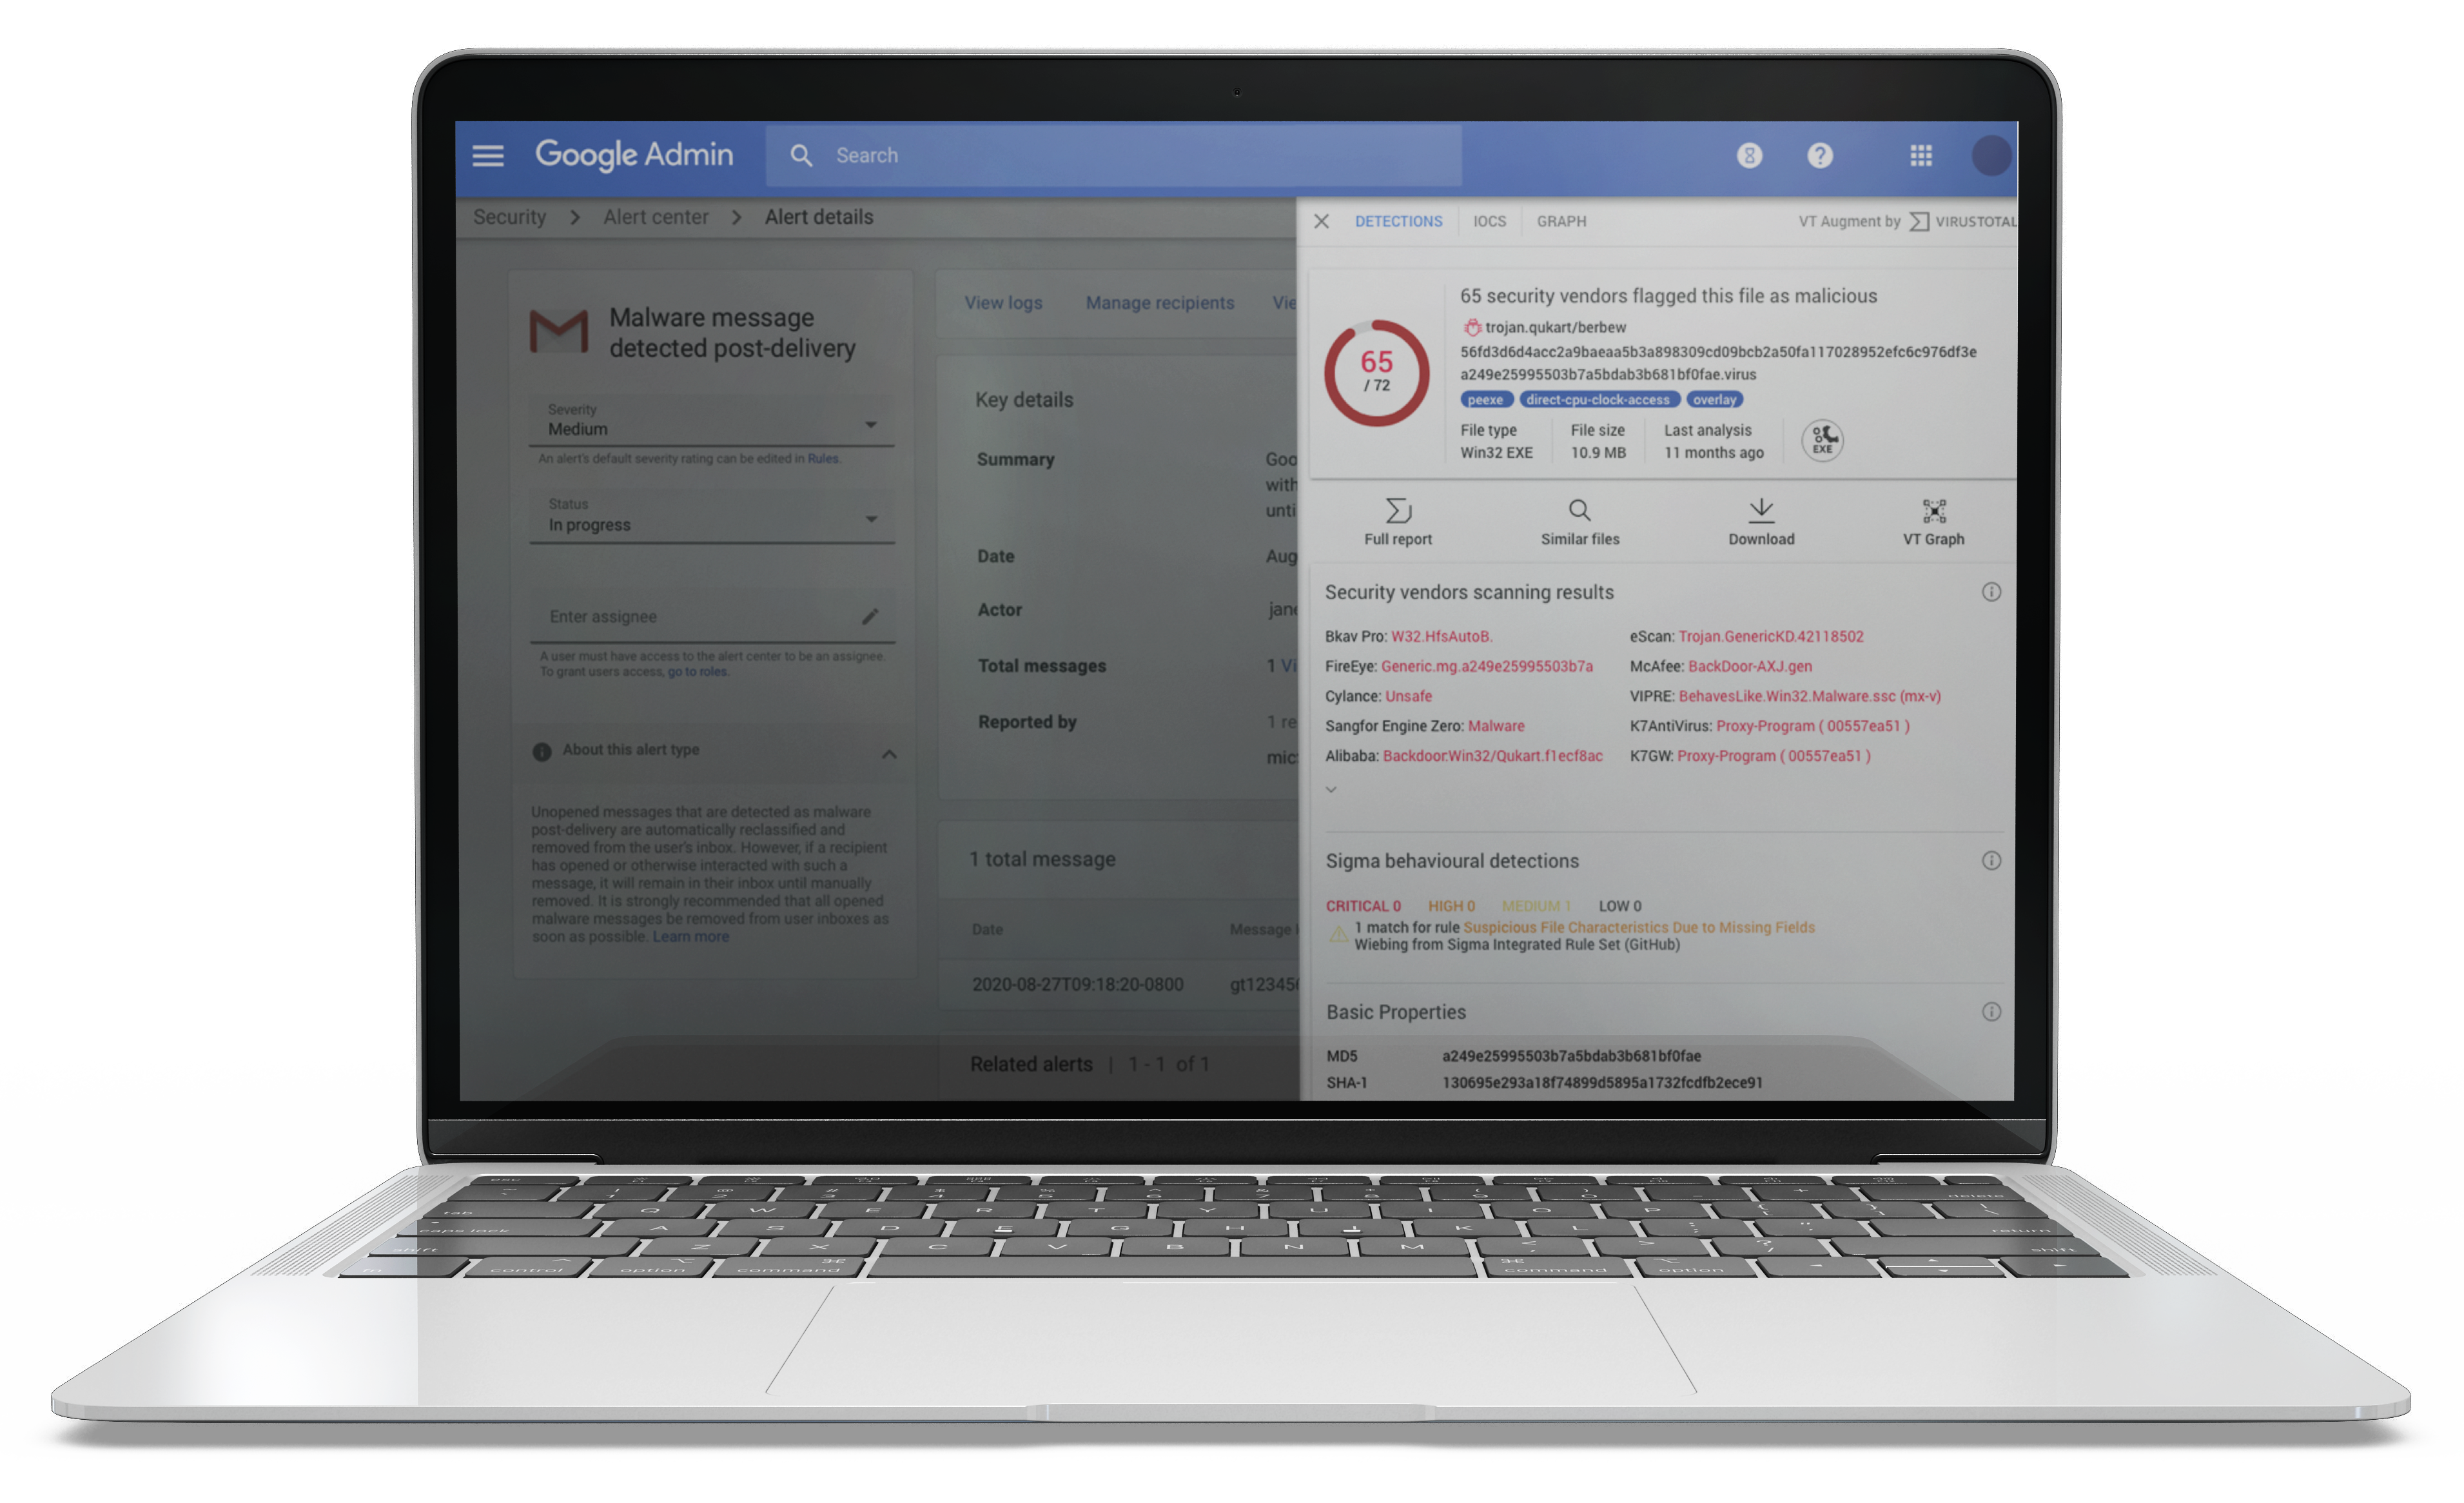Click the MD5 hash value
Viewport: 2464px width, 1503px height.
coord(1571,1056)
